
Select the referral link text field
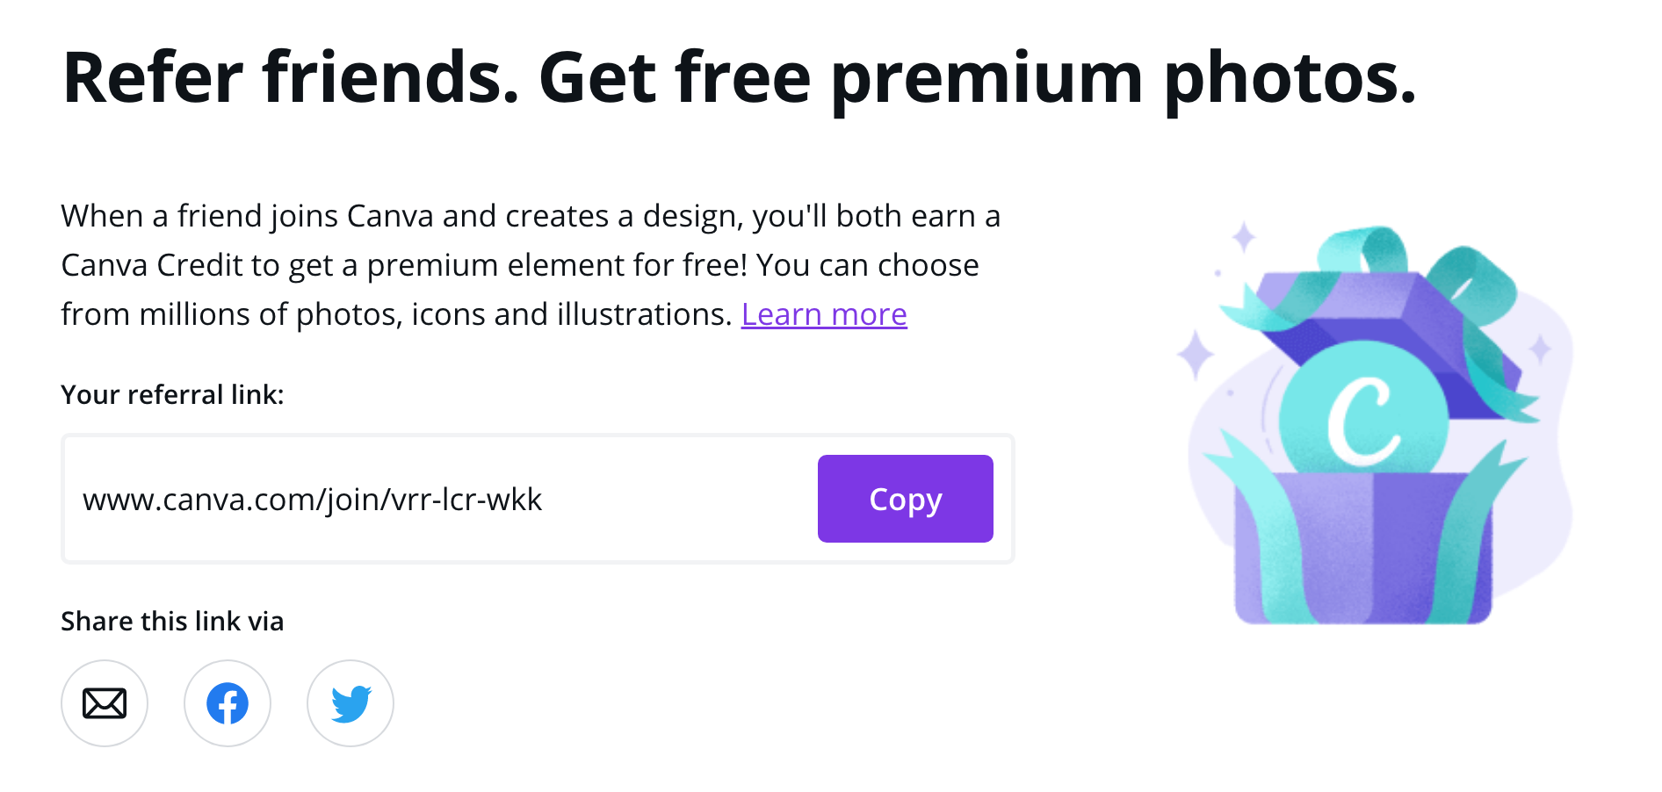[x=538, y=499]
